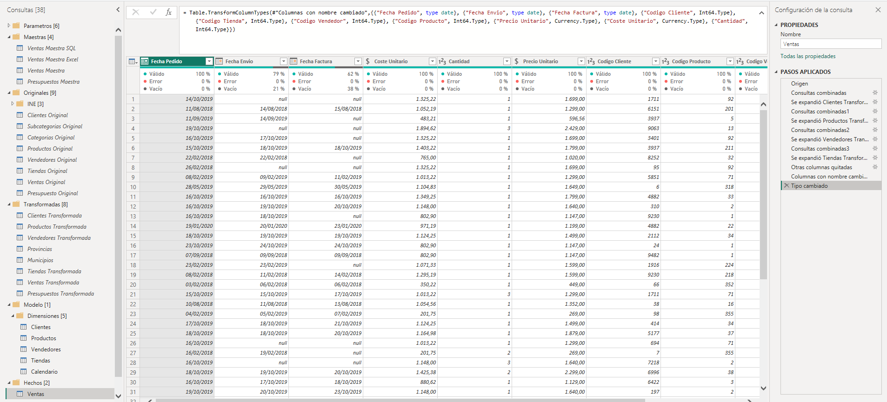Viewport: 887px width, 402px height.
Task: Expand the Parametros folder
Action: [9, 26]
